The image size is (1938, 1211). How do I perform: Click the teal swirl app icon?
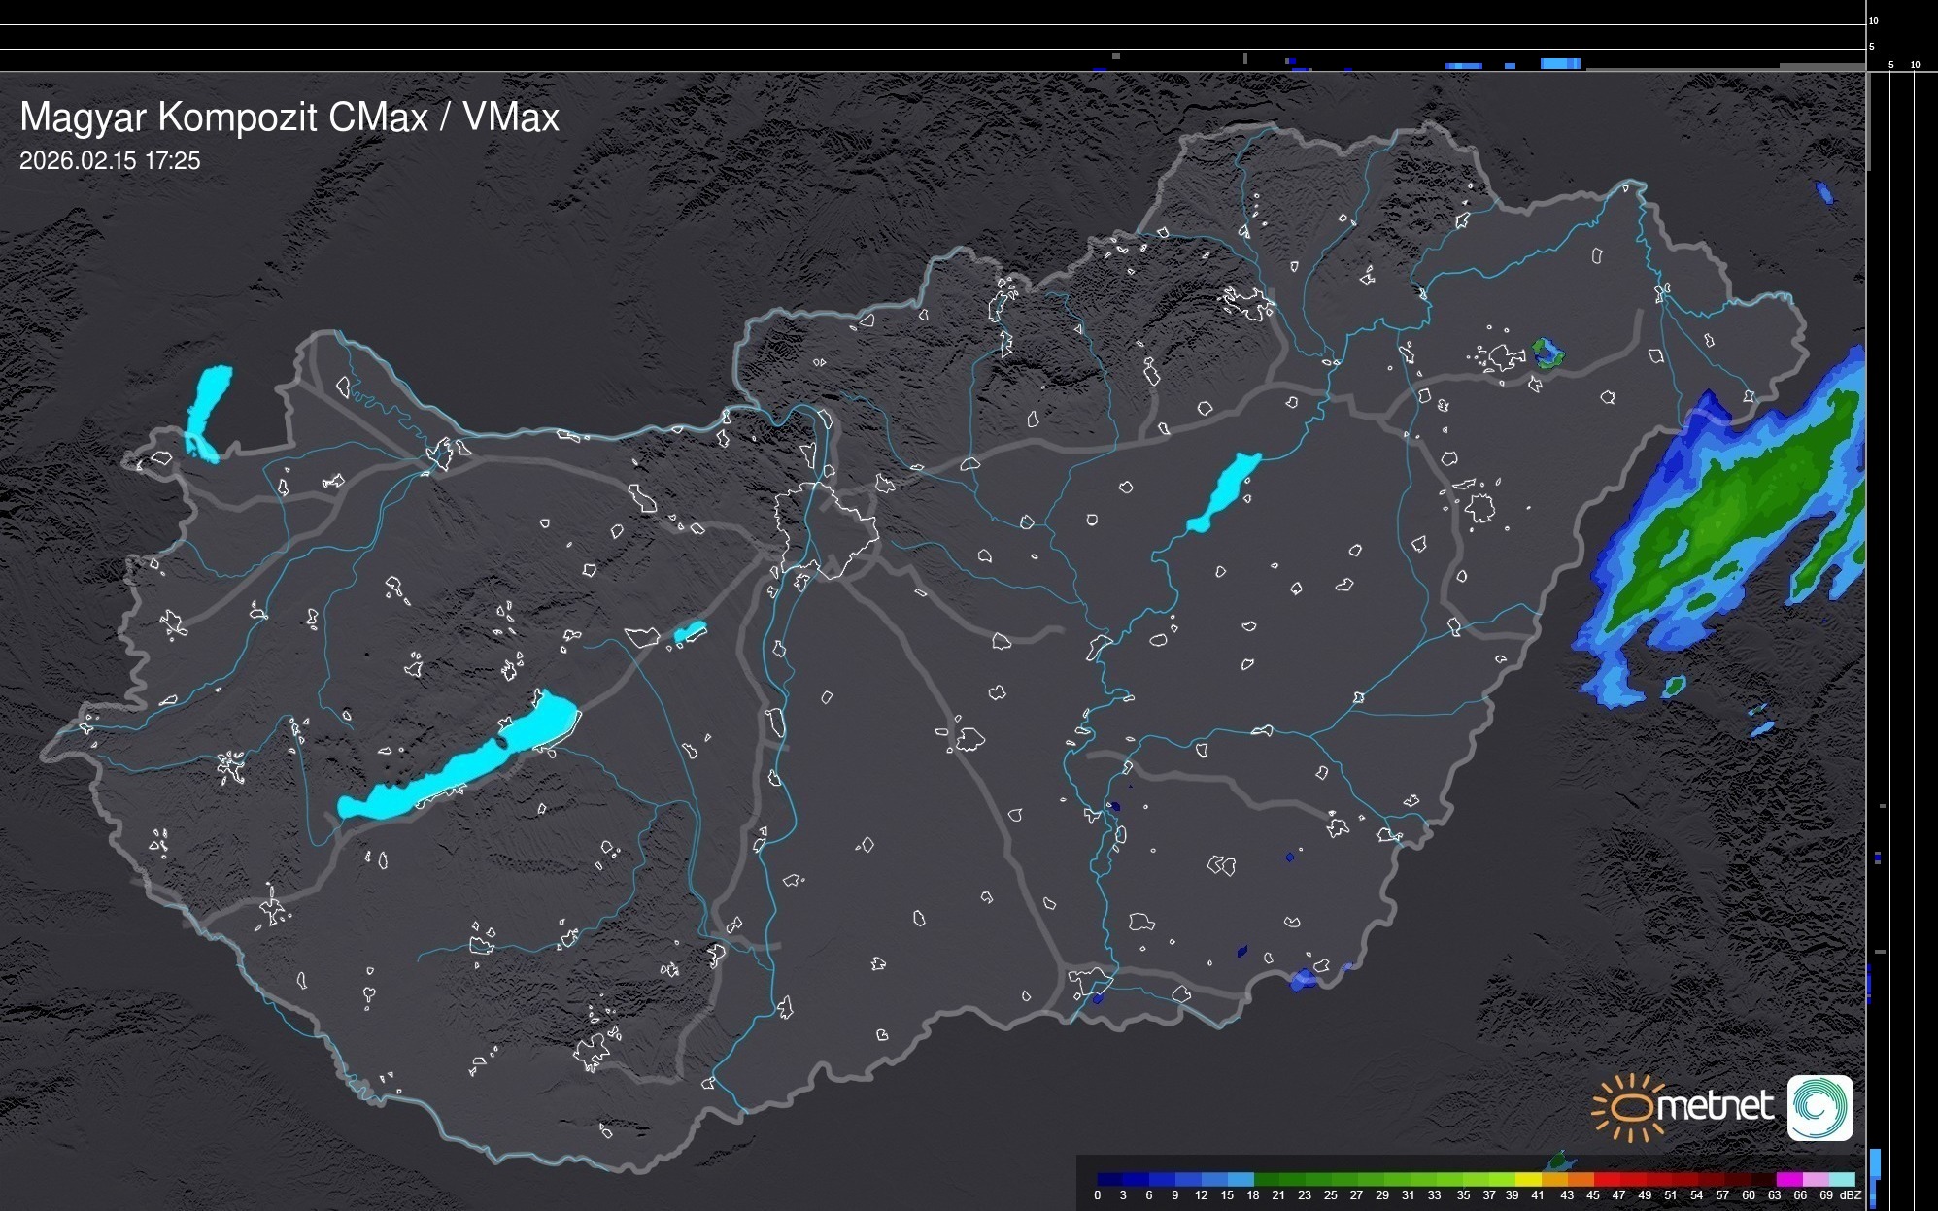1819,1107
